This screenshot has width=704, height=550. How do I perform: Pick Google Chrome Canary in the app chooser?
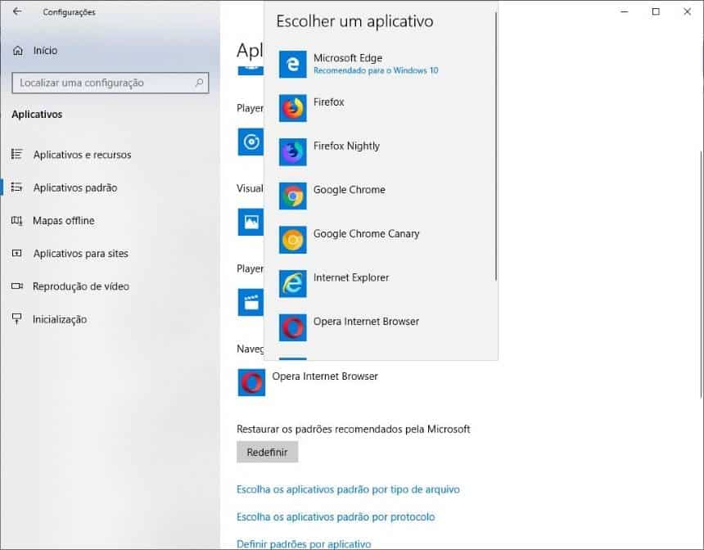(381, 240)
